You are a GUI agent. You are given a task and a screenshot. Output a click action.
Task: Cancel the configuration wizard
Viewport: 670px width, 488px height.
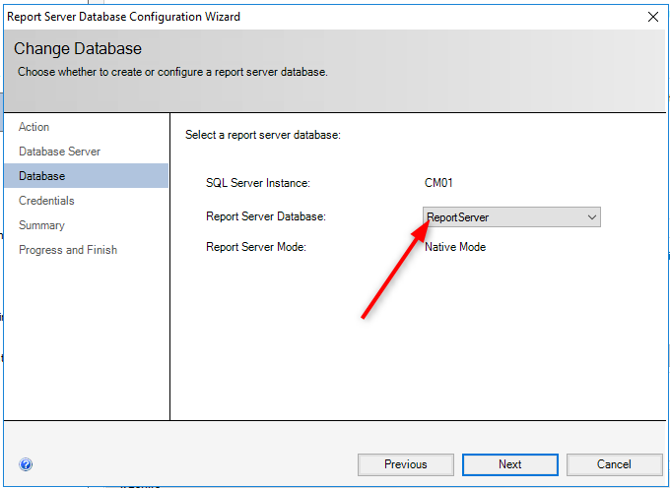(x=614, y=464)
